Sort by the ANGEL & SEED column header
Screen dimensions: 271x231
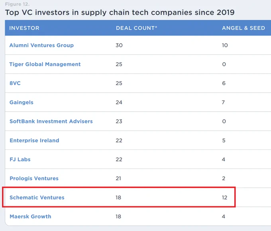(x=244, y=28)
